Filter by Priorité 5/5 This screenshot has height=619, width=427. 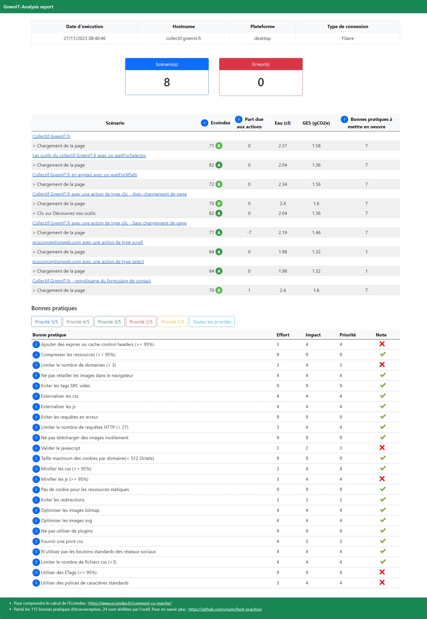46,322
